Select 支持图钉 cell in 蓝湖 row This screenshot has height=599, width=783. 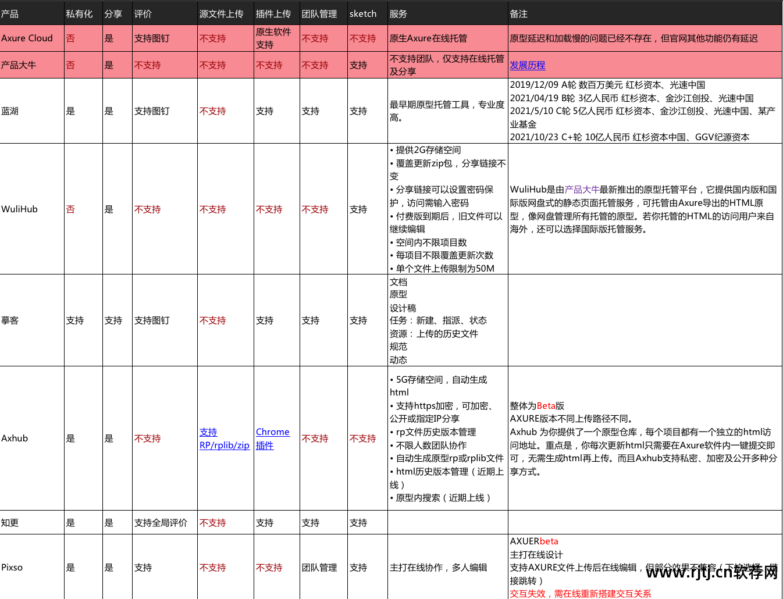[165, 111]
